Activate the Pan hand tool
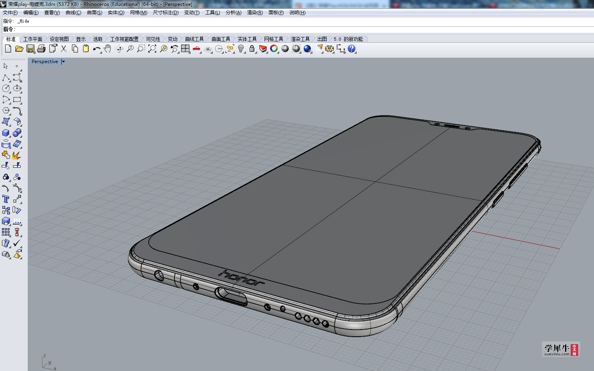The height and width of the screenshot is (371, 594). 108,49
